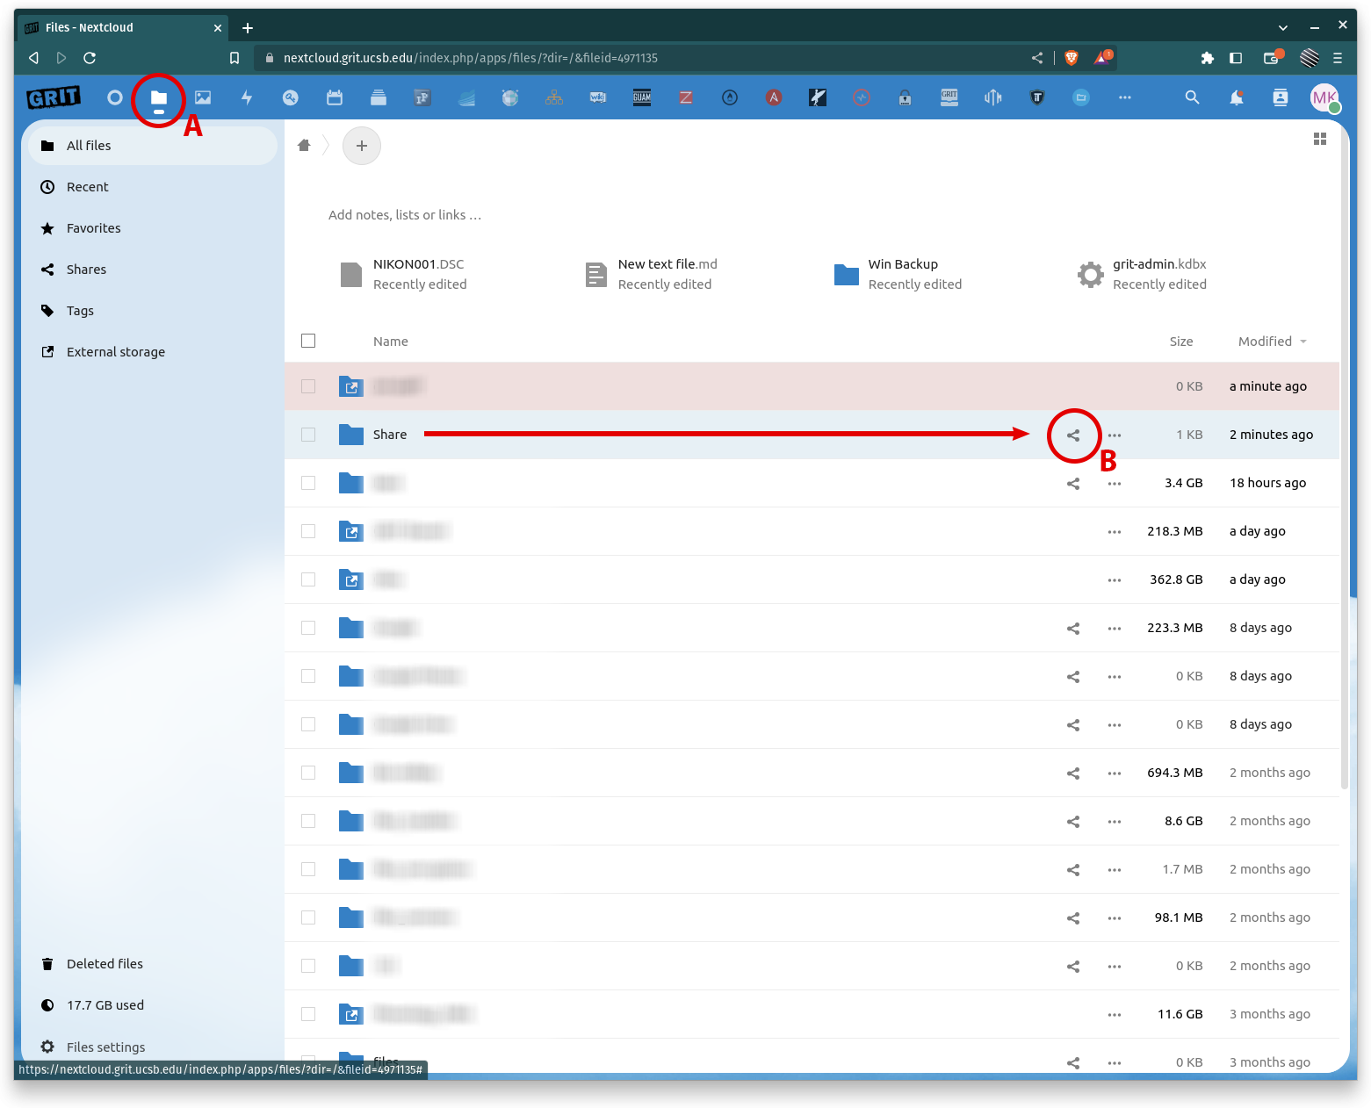
Task: Open the Activity lightning bolt icon
Action: (x=247, y=97)
